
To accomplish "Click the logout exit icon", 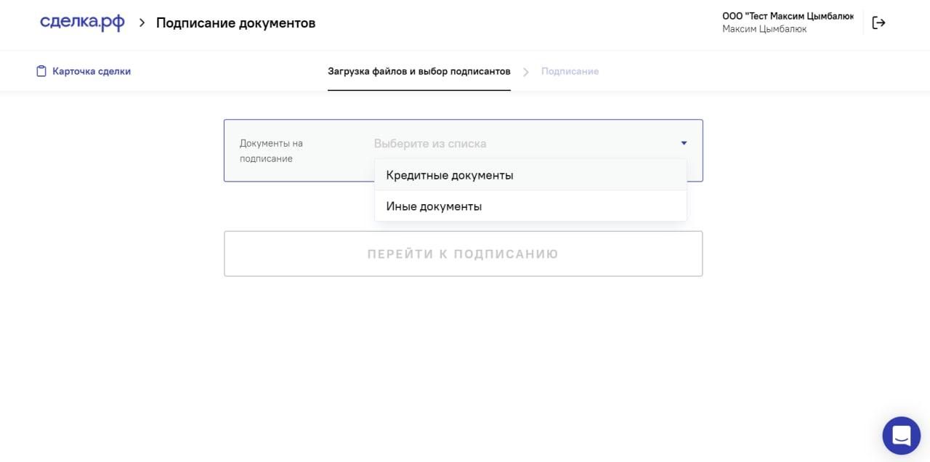I will [x=878, y=23].
